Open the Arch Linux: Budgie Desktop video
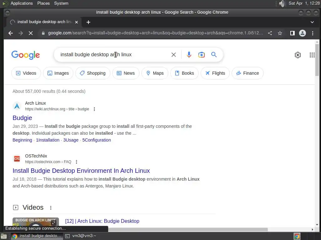 tap(102, 221)
